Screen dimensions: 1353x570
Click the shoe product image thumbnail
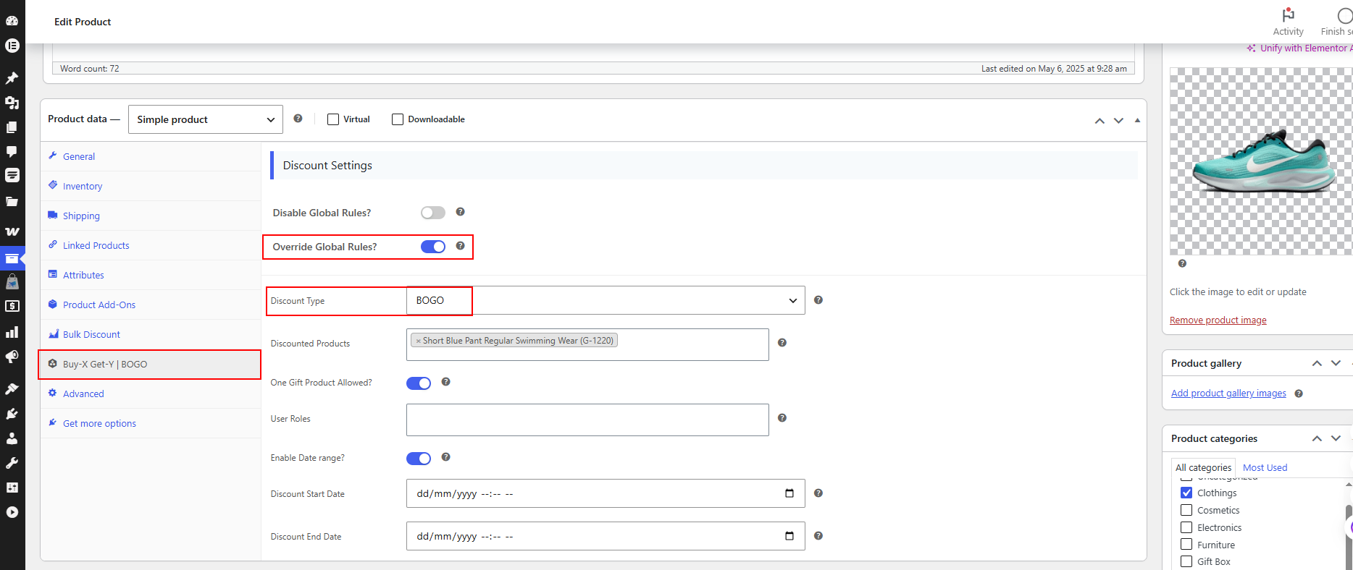pos(1261,161)
